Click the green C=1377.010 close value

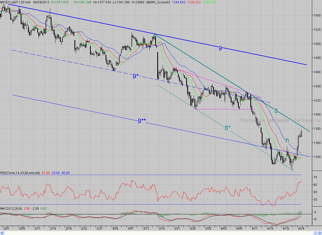pos(60,2)
